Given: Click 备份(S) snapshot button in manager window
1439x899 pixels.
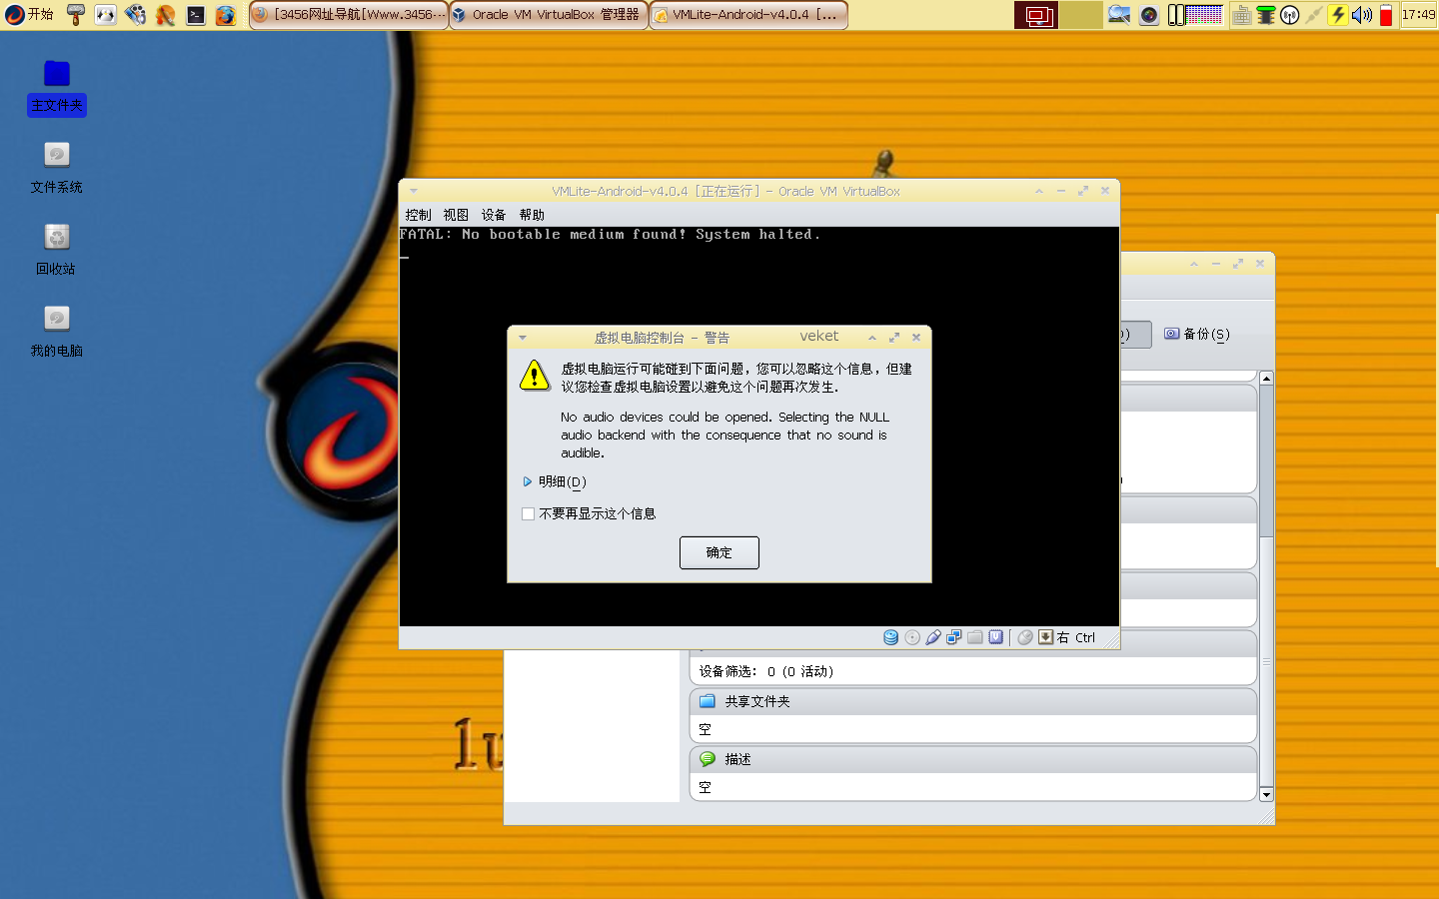Looking at the screenshot, I should coord(1196,334).
